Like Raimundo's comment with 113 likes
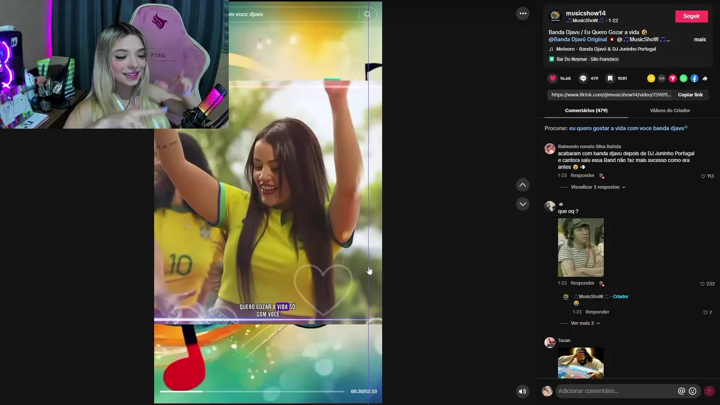 coord(703,176)
